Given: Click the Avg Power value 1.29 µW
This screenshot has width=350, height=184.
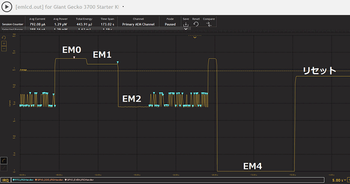Looking at the screenshot, I should pyautogui.click(x=60, y=24).
